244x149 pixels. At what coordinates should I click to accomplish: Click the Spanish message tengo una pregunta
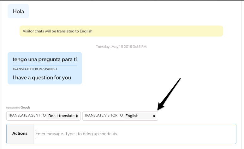tap(45, 59)
